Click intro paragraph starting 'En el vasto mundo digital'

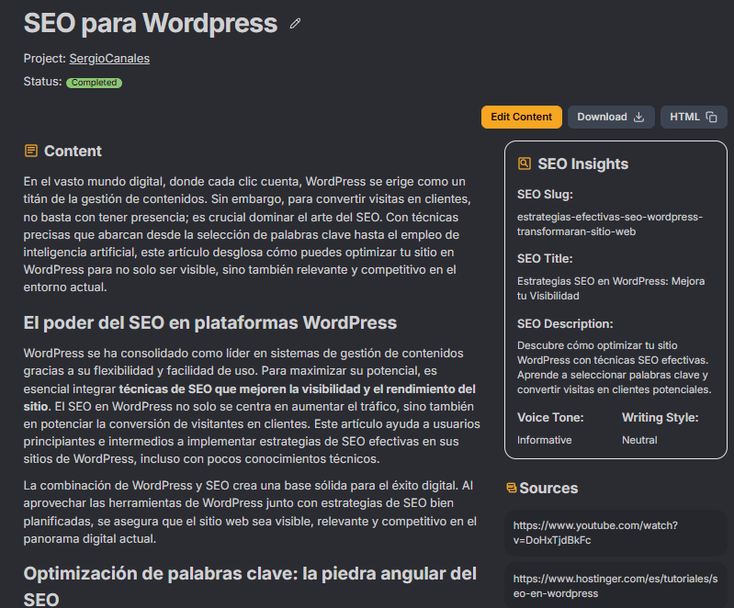click(x=247, y=234)
